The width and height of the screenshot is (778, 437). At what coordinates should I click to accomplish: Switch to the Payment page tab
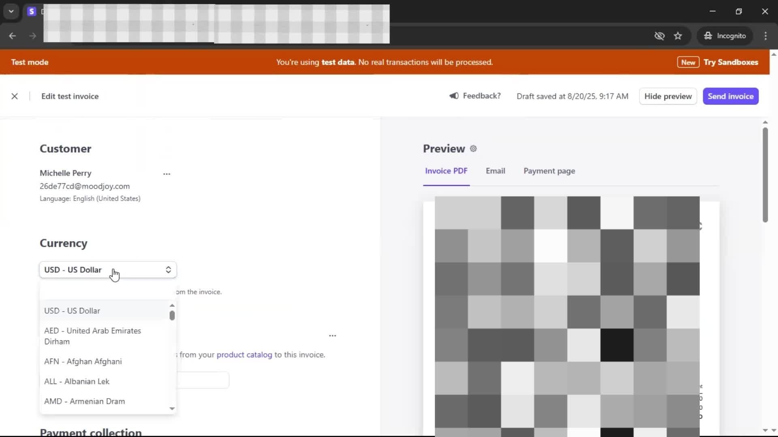[549, 171]
